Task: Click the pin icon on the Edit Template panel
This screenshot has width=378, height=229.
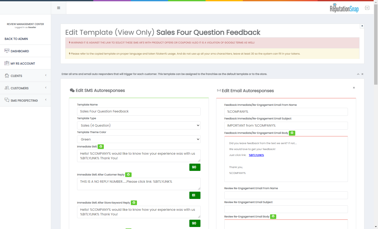Action: [362, 26]
